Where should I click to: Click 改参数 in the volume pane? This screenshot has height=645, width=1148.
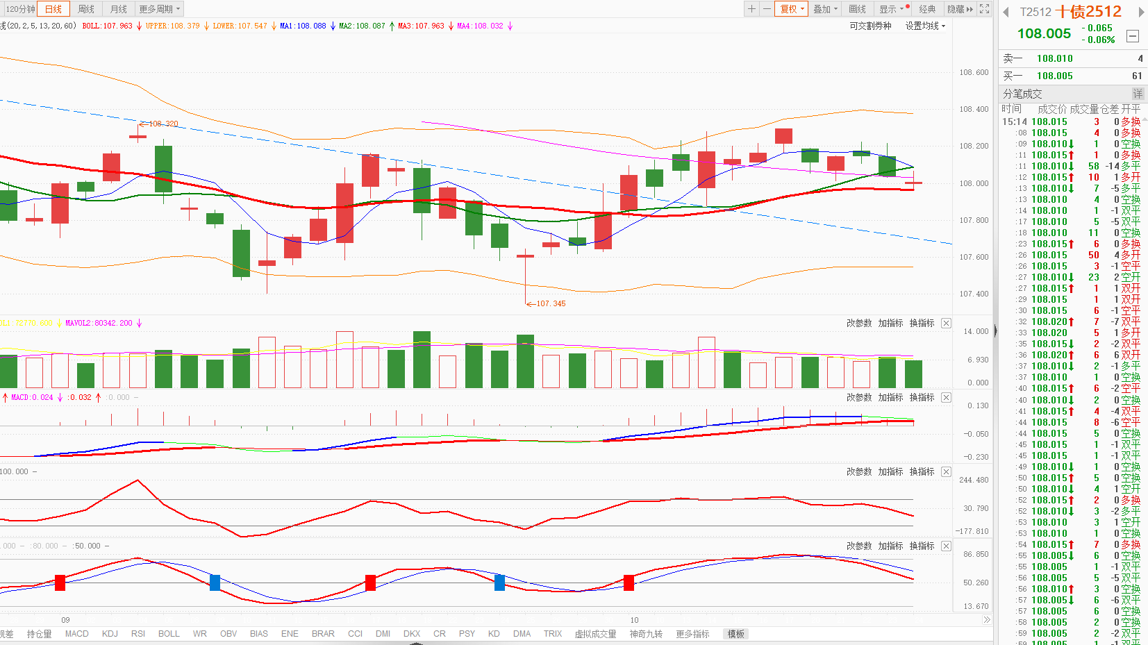tap(859, 324)
